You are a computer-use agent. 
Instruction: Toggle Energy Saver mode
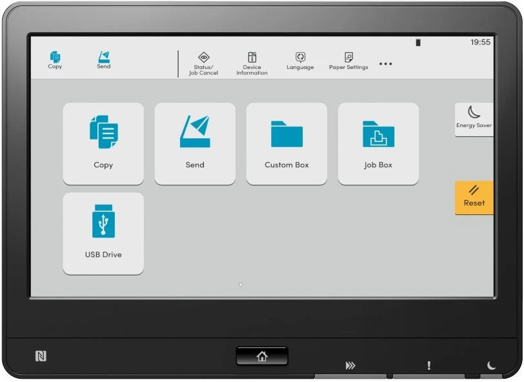[x=474, y=118]
